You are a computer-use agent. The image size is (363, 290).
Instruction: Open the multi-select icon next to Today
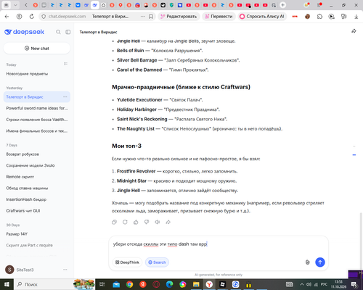click(65, 64)
